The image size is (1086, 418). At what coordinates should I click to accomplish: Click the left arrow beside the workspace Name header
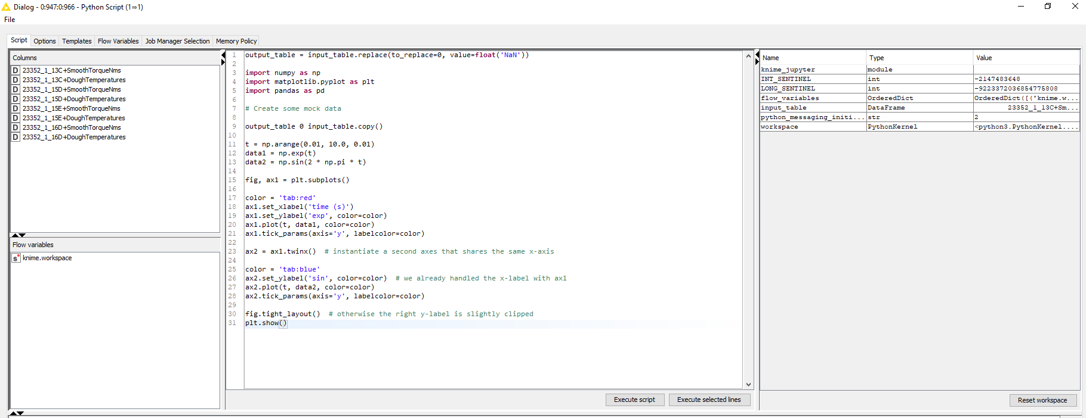(757, 55)
